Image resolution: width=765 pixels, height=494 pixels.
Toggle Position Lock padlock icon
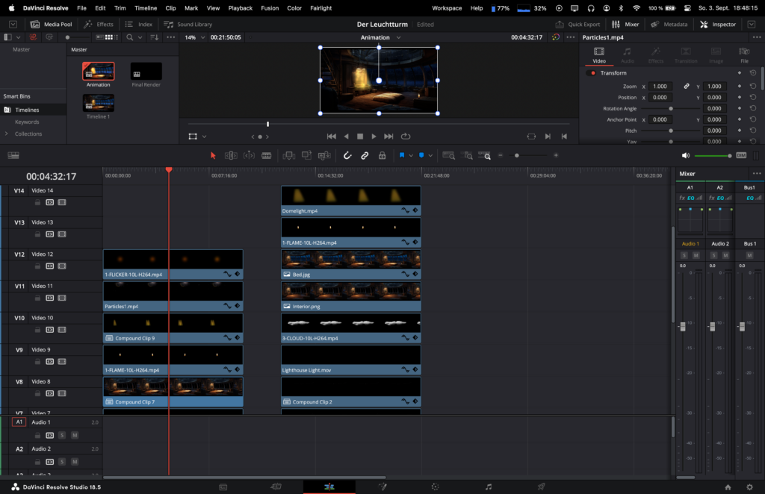(382, 155)
